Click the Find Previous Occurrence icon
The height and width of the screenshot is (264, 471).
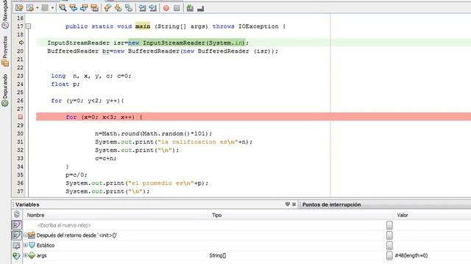73,8
